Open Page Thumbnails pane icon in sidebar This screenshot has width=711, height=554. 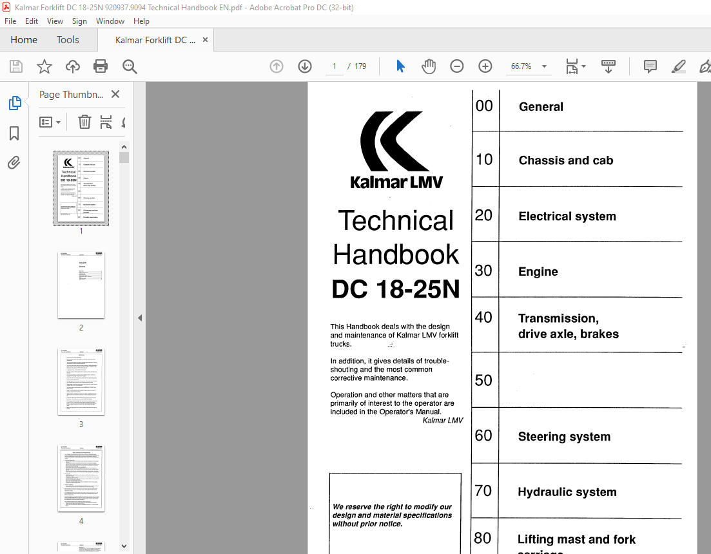[x=15, y=103]
